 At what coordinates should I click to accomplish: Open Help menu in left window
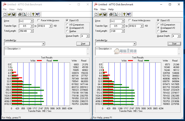[20, 9]
